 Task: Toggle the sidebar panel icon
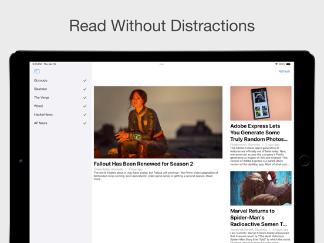[37, 71]
